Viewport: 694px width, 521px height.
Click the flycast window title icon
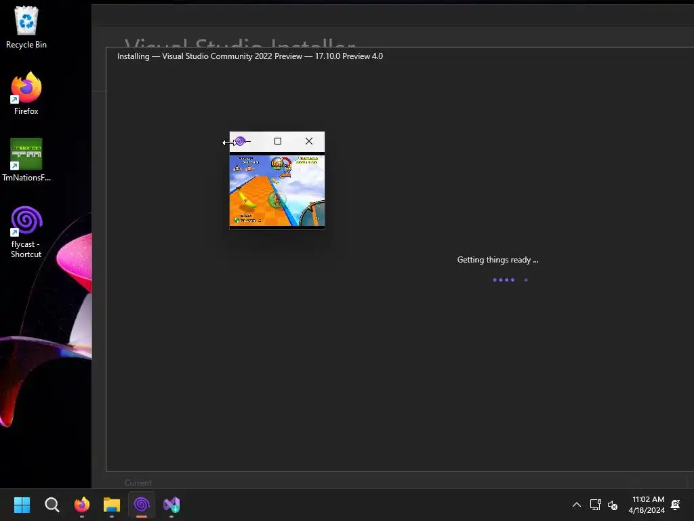click(x=240, y=141)
